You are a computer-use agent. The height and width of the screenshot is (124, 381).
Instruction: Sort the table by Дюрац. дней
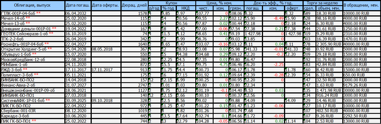[x=134, y=5]
